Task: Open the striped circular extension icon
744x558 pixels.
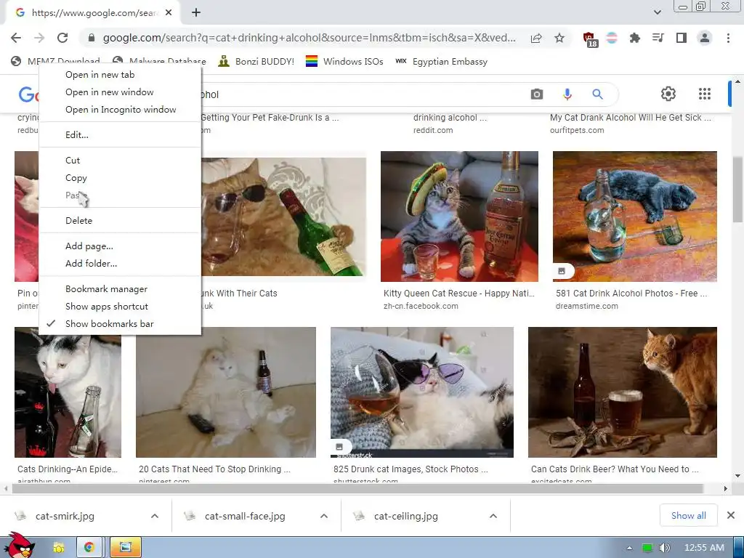Action: 612,38
